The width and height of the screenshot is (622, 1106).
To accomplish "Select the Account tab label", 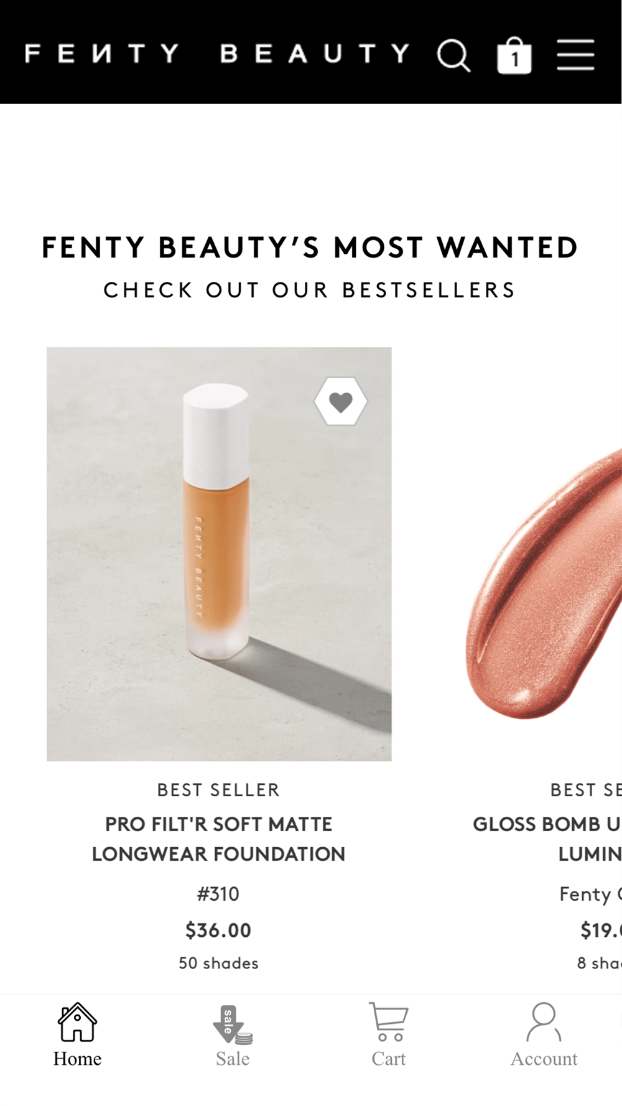I will pyautogui.click(x=544, y=1059).
